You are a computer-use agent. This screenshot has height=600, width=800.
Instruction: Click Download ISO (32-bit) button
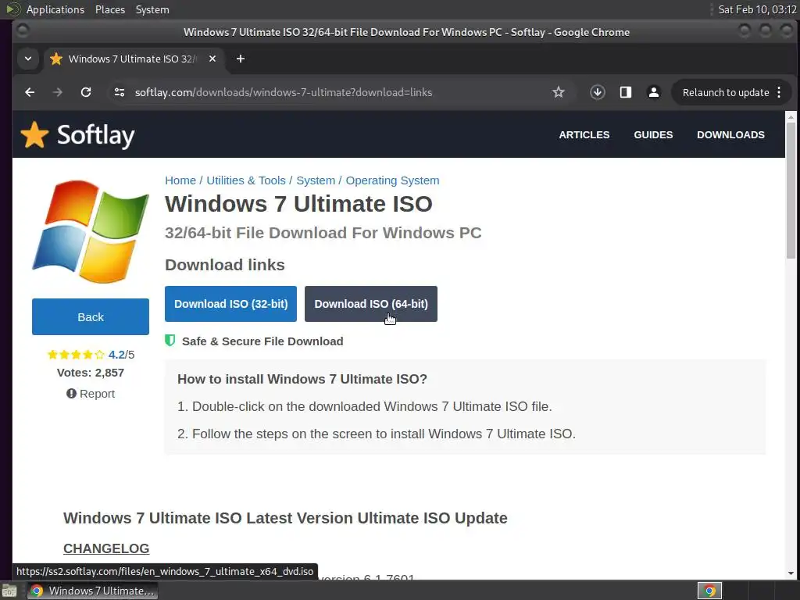click(x=230, y=304)
